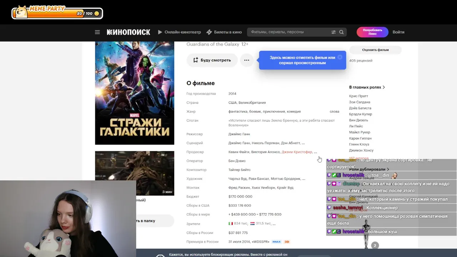
Task: Click year 2014 link
Action: [x=232, y=94]
